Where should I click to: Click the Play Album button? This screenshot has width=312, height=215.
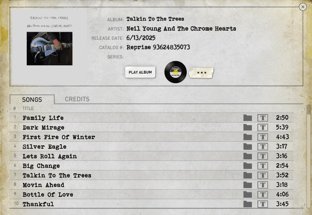tap(140, 72)
